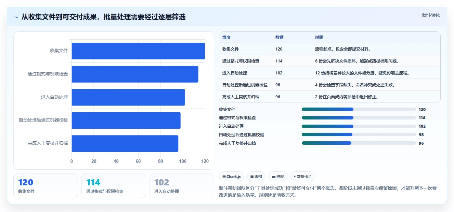This screenshot has width=454, height=212.
Task: Click the 收集文件 progress bar showing 120
Action: [x=359, y=109]
